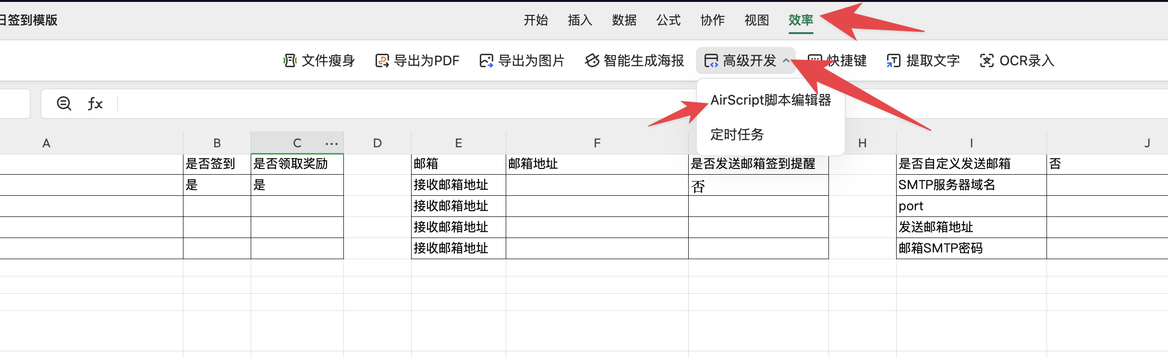
Task: Click the OCR录入 scan icon
Action: coord(986,61)
